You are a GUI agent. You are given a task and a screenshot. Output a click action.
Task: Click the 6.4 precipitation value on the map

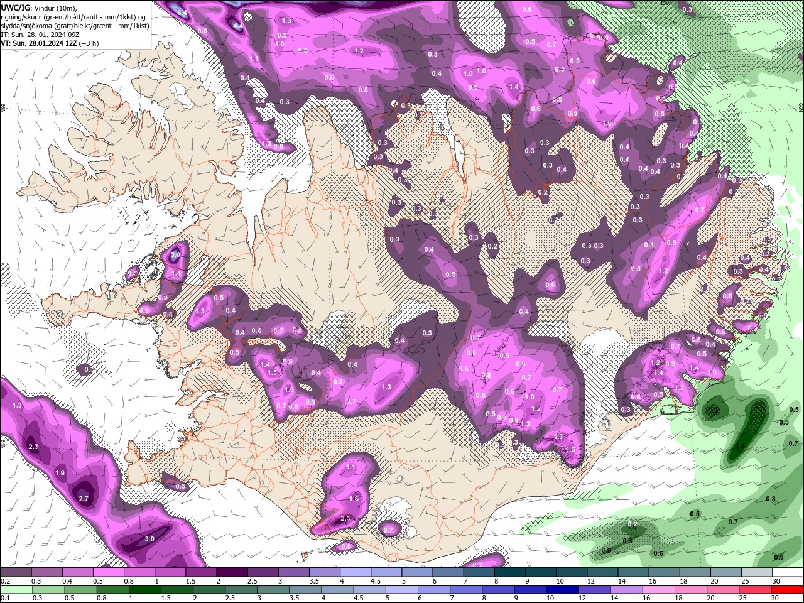pos(182,13)
